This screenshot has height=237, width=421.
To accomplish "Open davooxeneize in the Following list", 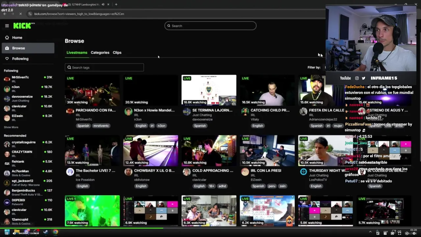I will tap(28, 98).
